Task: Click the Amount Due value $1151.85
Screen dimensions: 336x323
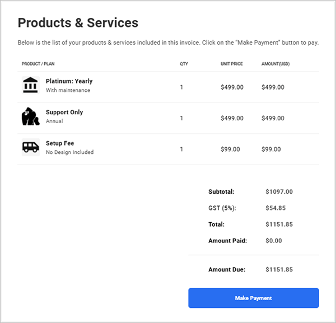Action: 279,269
